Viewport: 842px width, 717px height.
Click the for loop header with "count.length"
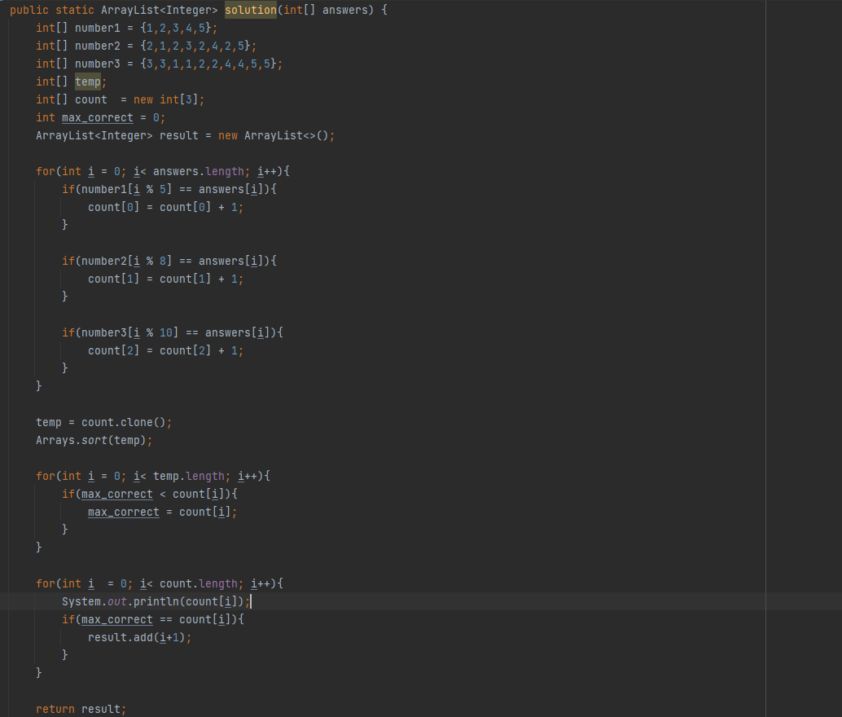160,583
